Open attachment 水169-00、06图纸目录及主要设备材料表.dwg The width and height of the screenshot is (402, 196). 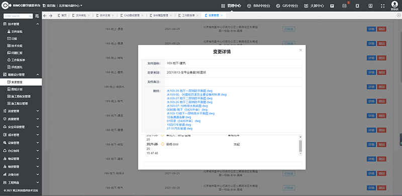pyautogui.click(x=196, y=94)
